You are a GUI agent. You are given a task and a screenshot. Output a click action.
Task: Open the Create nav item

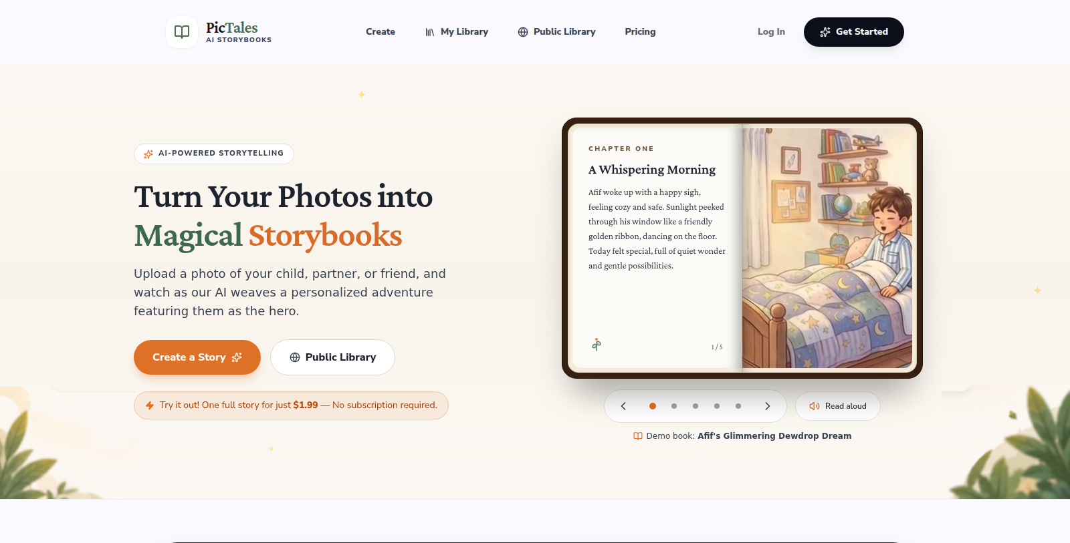click(381, 31)
